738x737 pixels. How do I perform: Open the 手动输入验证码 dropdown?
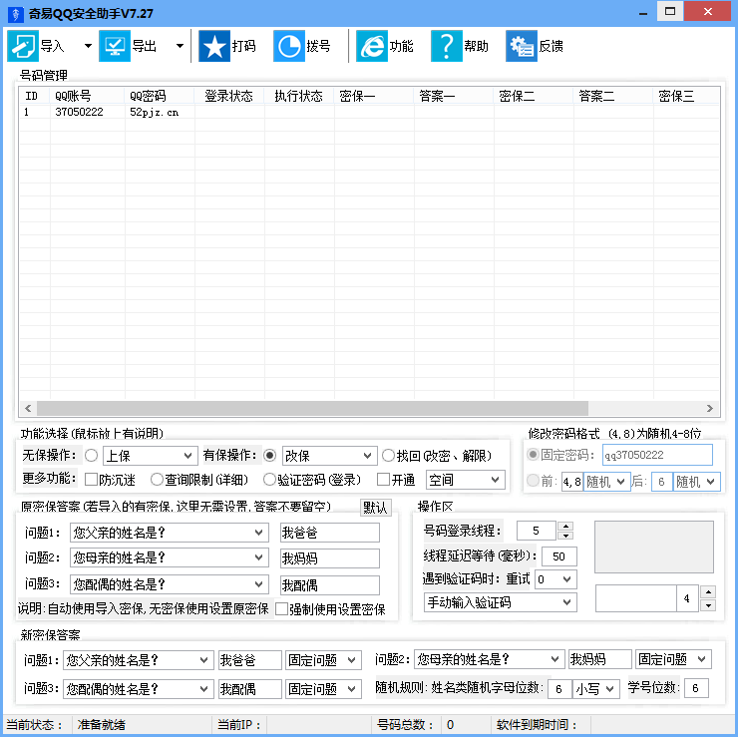coord(500,602)
